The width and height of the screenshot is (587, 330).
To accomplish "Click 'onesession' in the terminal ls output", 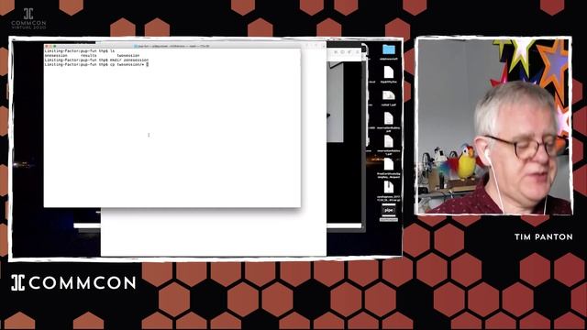I will click(56, 55).
